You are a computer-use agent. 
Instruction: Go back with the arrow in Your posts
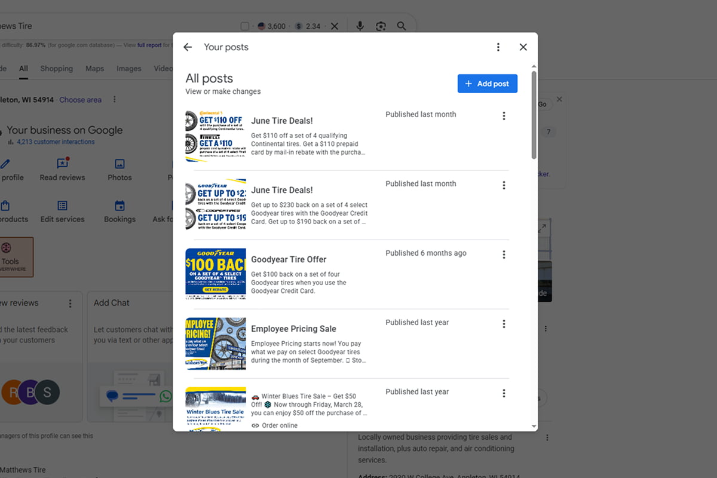click(x=188, y=47)
